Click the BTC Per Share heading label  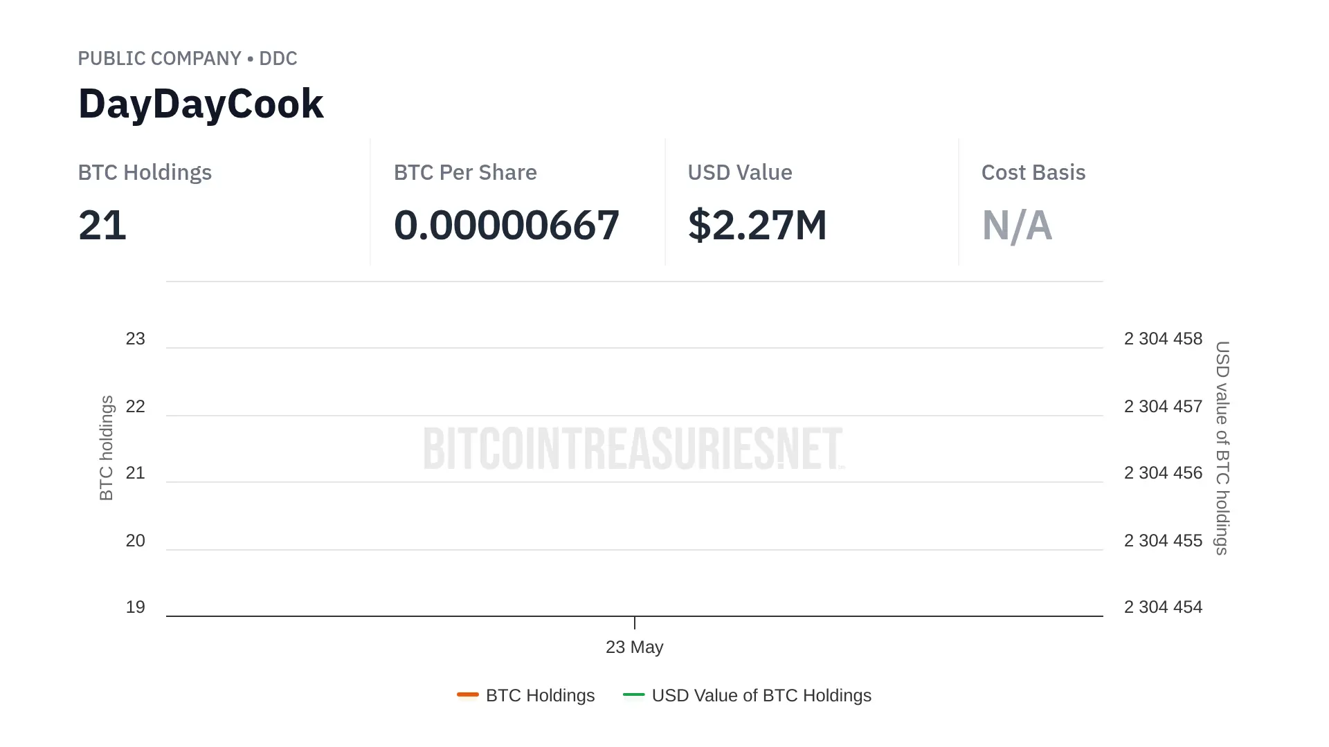click(x=465, y=172)
